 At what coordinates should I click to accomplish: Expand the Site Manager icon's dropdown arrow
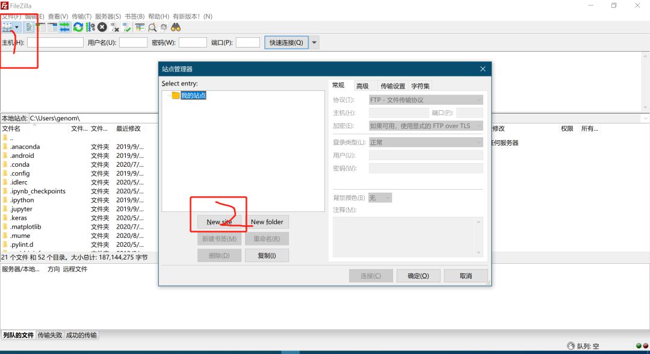(x=17, y=27)
